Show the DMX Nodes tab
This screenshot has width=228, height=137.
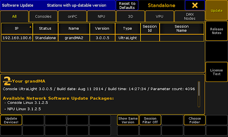[x=190, y=16]
